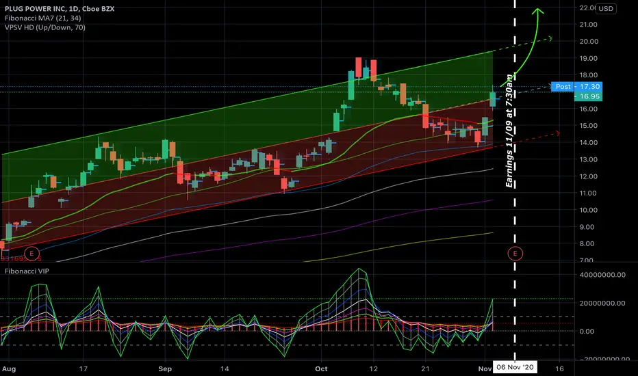Click the earnings E marker on dashed line

coord(515,254)
